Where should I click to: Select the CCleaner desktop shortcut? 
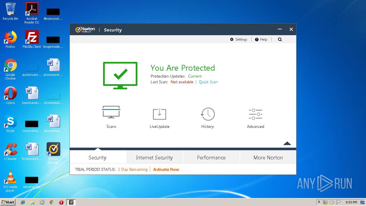(10, 152)
